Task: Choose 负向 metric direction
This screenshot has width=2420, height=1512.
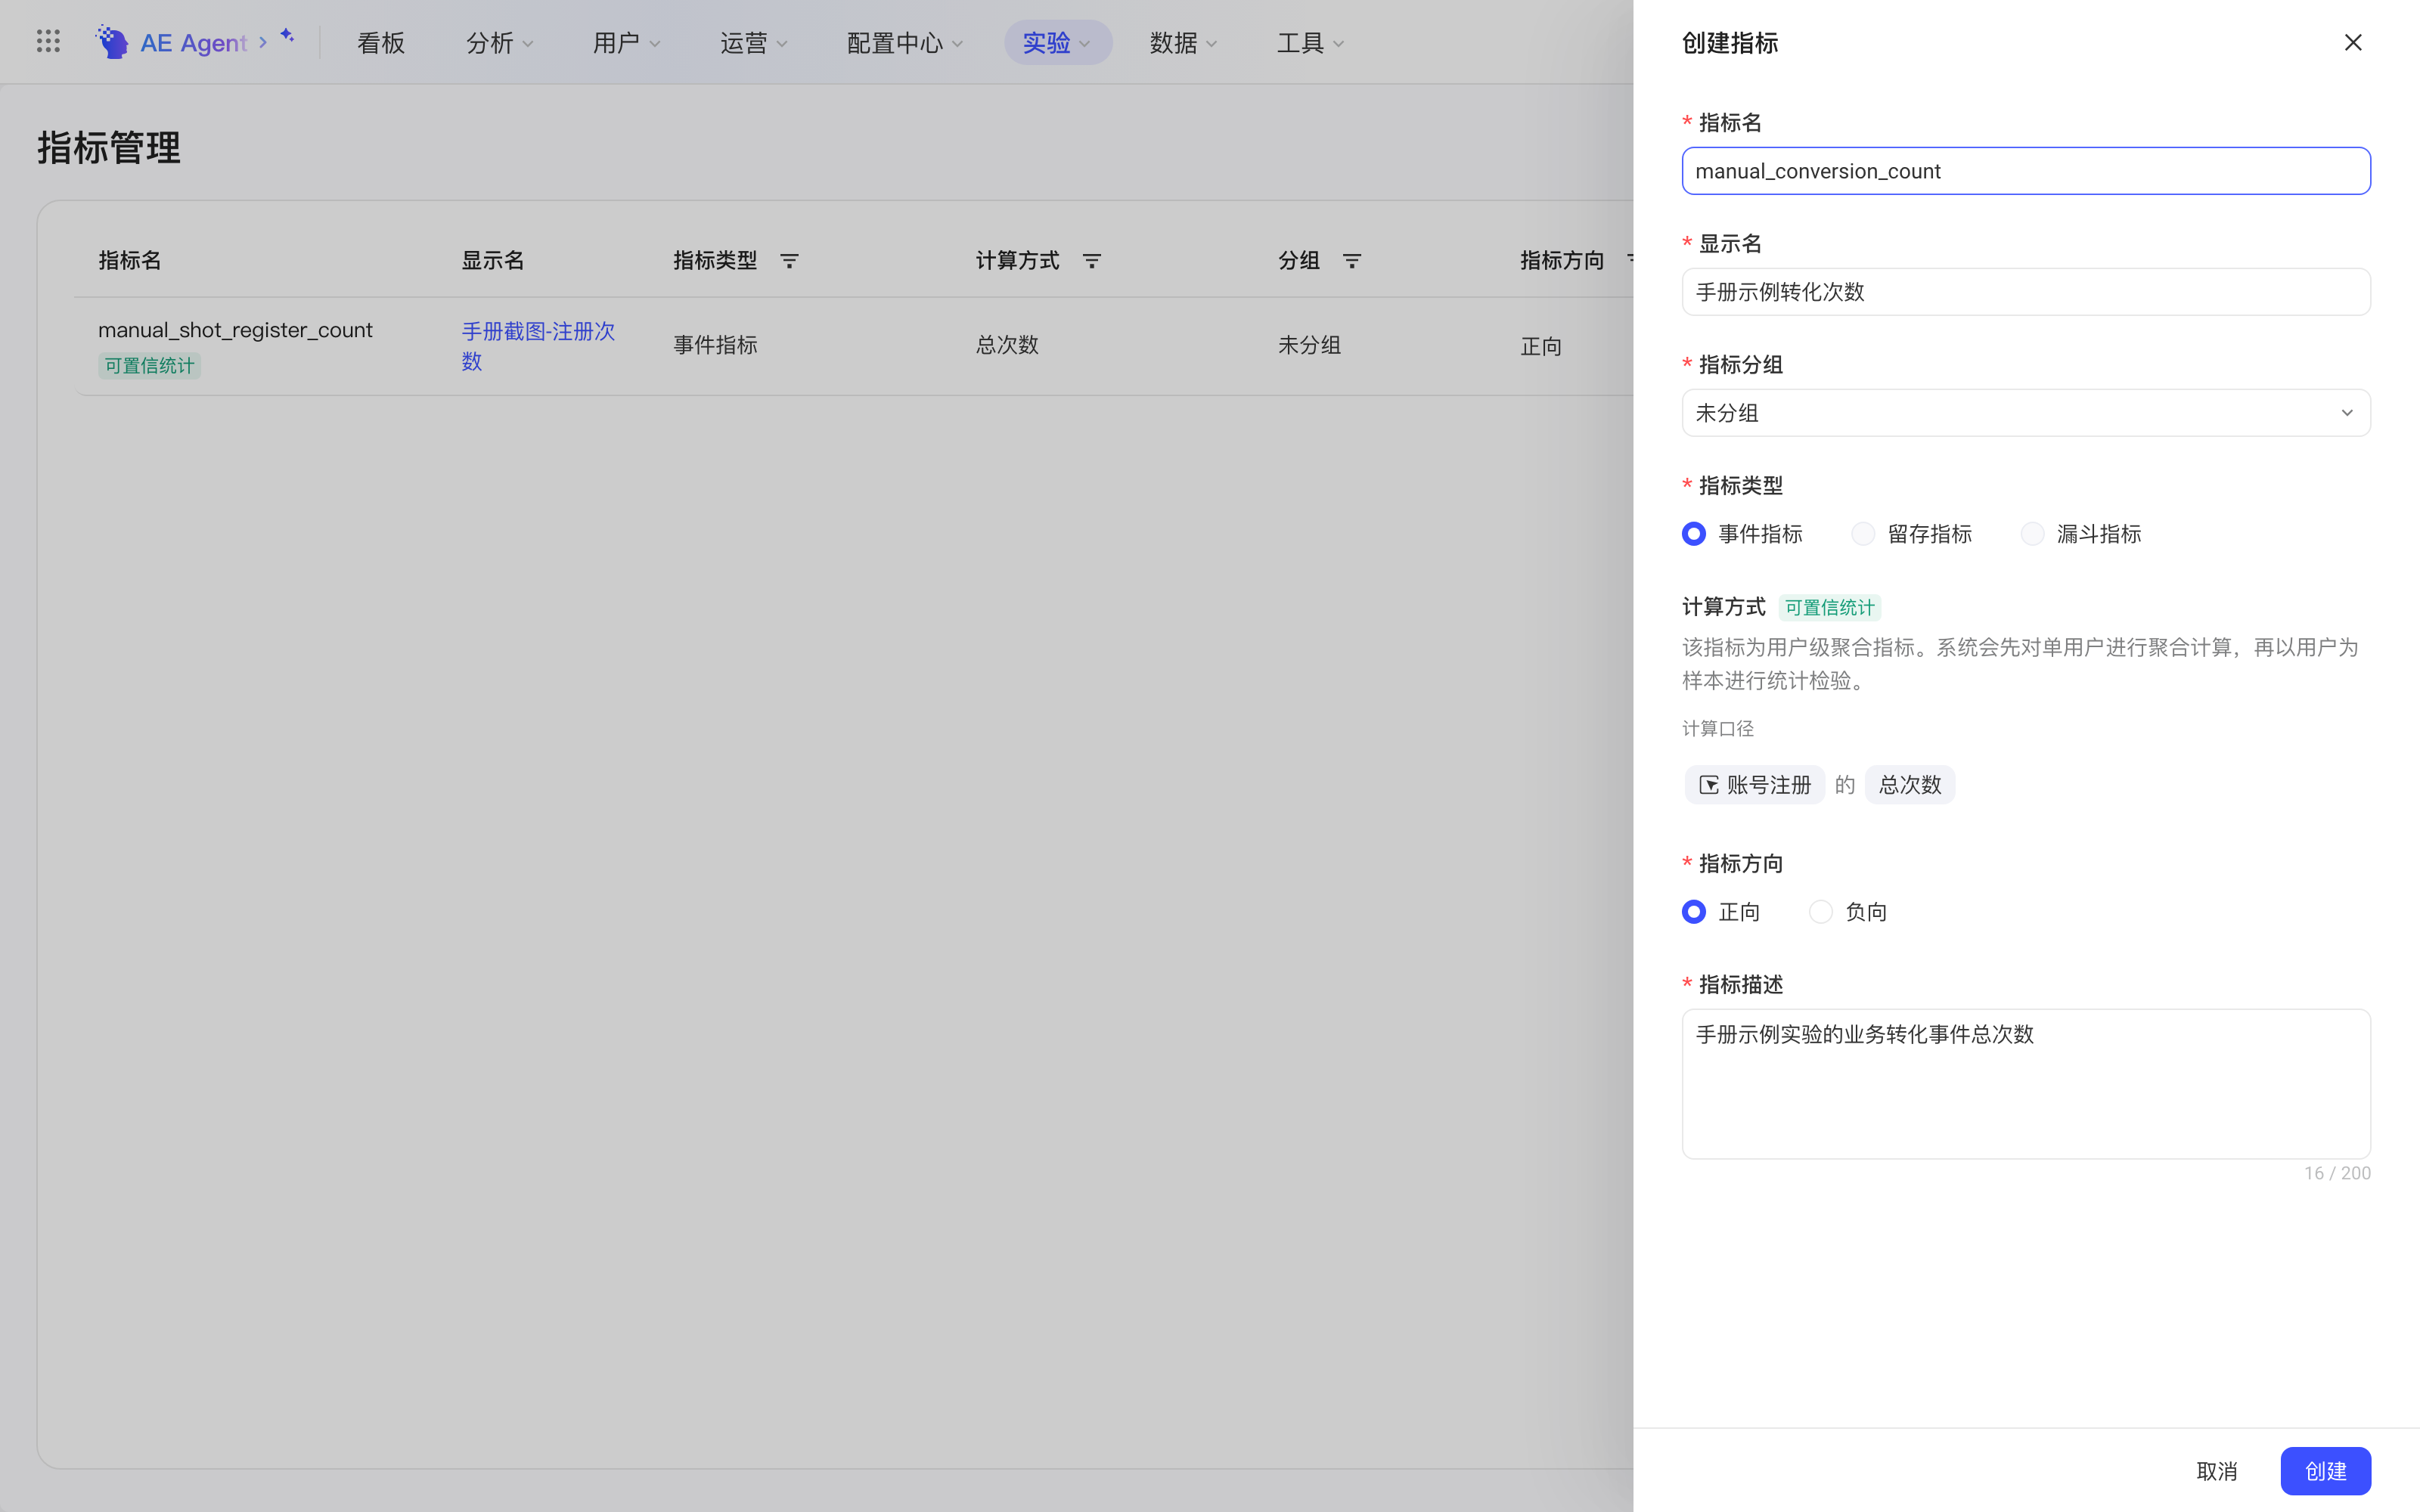Action: click(x=1821, y=912)
